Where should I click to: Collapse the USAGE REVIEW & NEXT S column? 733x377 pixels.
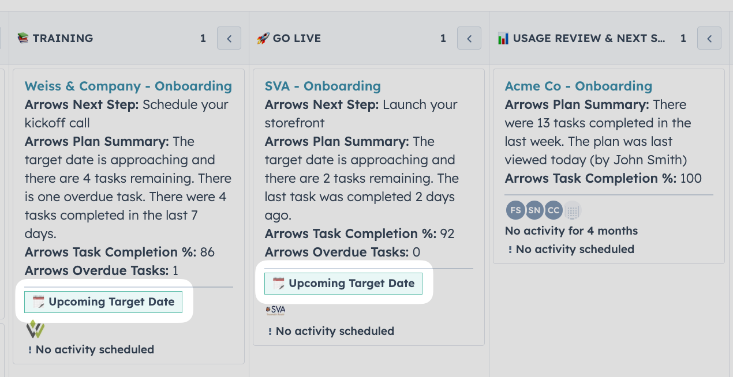pyautogui.click(x=709, y=37)
